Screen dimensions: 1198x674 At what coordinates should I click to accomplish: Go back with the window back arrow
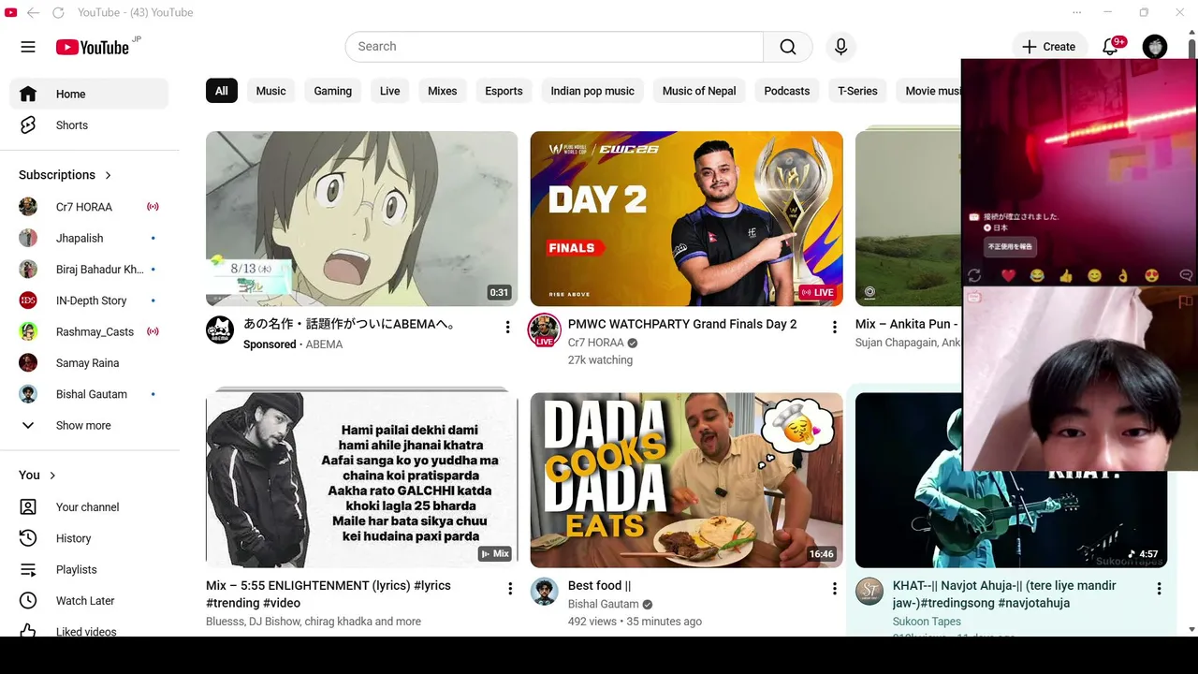coord(33,12)
